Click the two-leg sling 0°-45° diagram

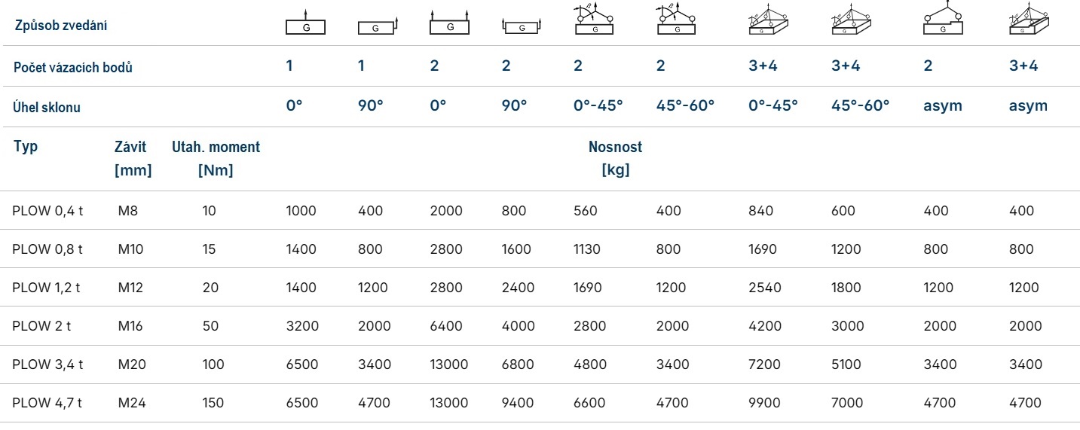click(x=595, y=20)
